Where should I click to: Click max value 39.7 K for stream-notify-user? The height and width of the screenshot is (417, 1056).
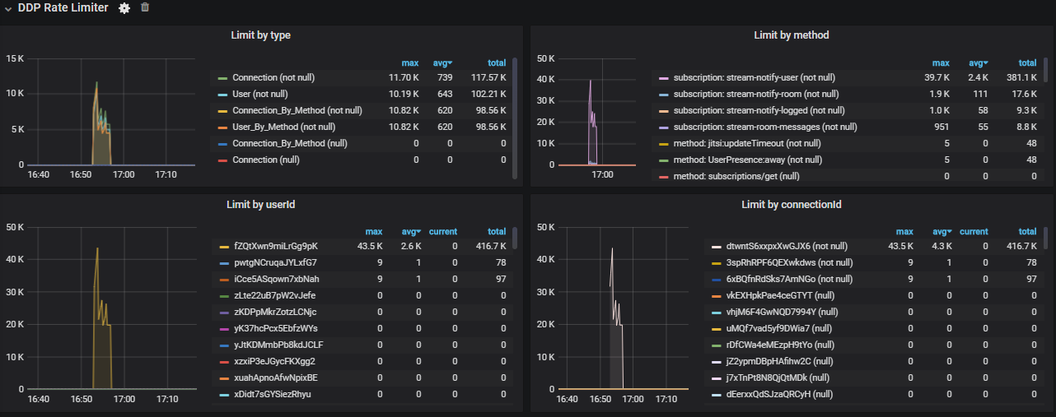click(937, 77)
